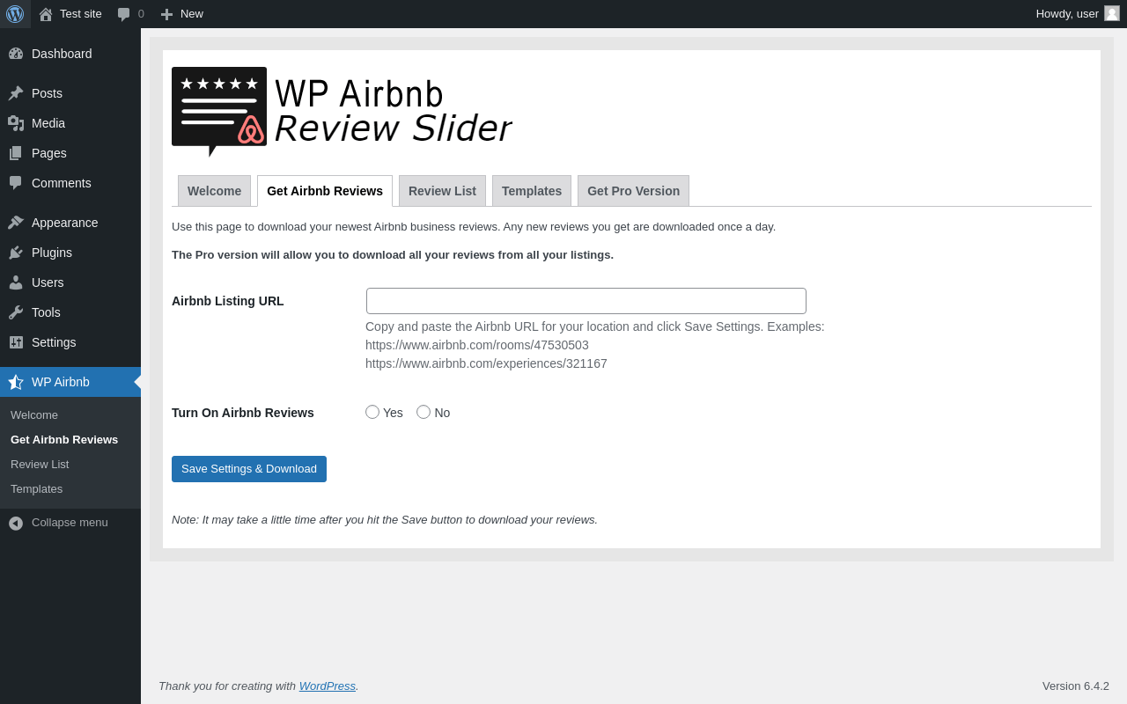Open the Get Pro Version tab
Image resolution: width=1127 pixels, height=704 pixels.
(633, 191)
